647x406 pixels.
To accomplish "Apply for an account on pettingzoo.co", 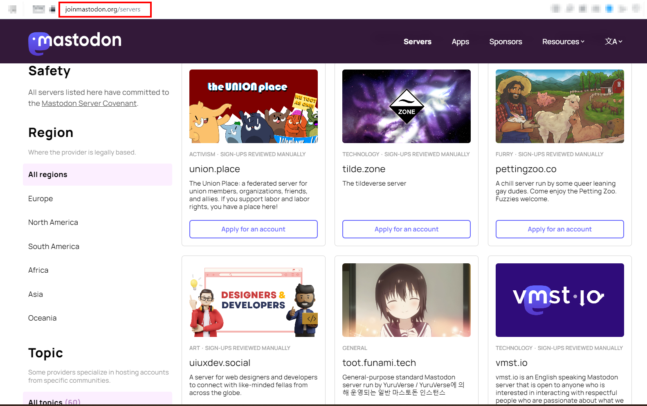I will [x=560, y=229].
